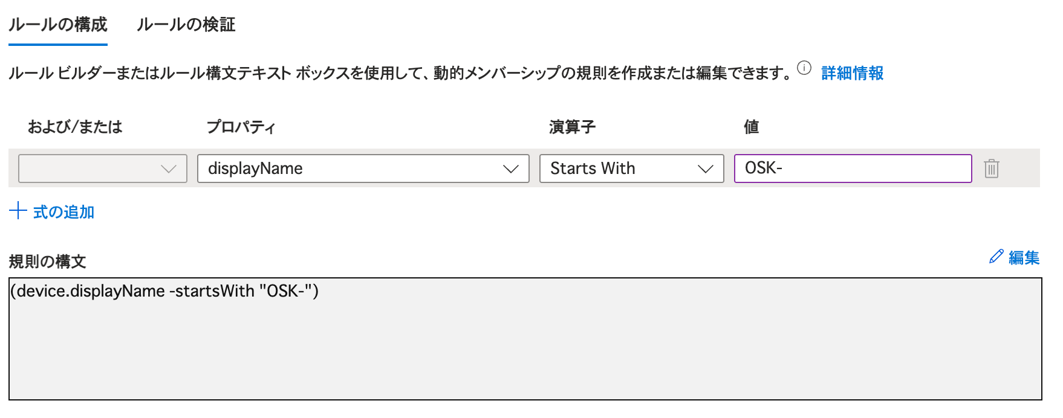Click the および/または column header

[75, 127]
